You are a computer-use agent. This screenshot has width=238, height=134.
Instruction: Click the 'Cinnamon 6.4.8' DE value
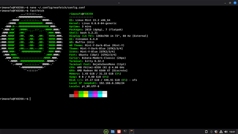87,39
